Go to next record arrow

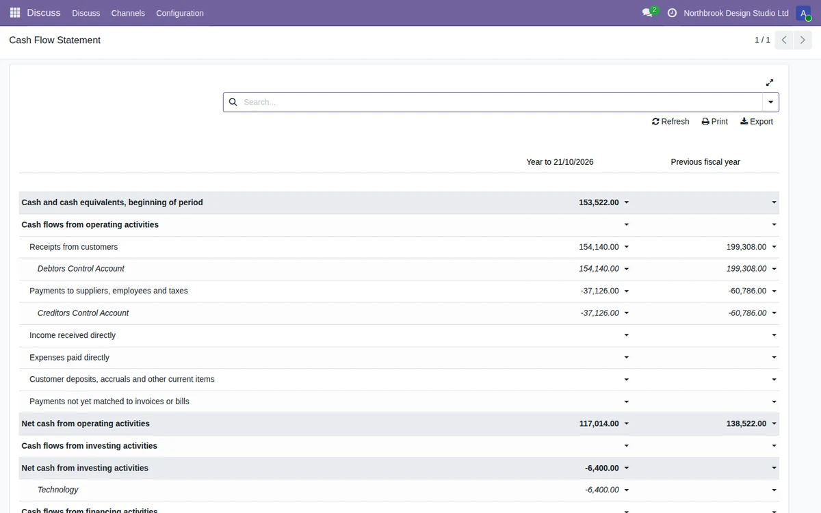coord(803,40)
